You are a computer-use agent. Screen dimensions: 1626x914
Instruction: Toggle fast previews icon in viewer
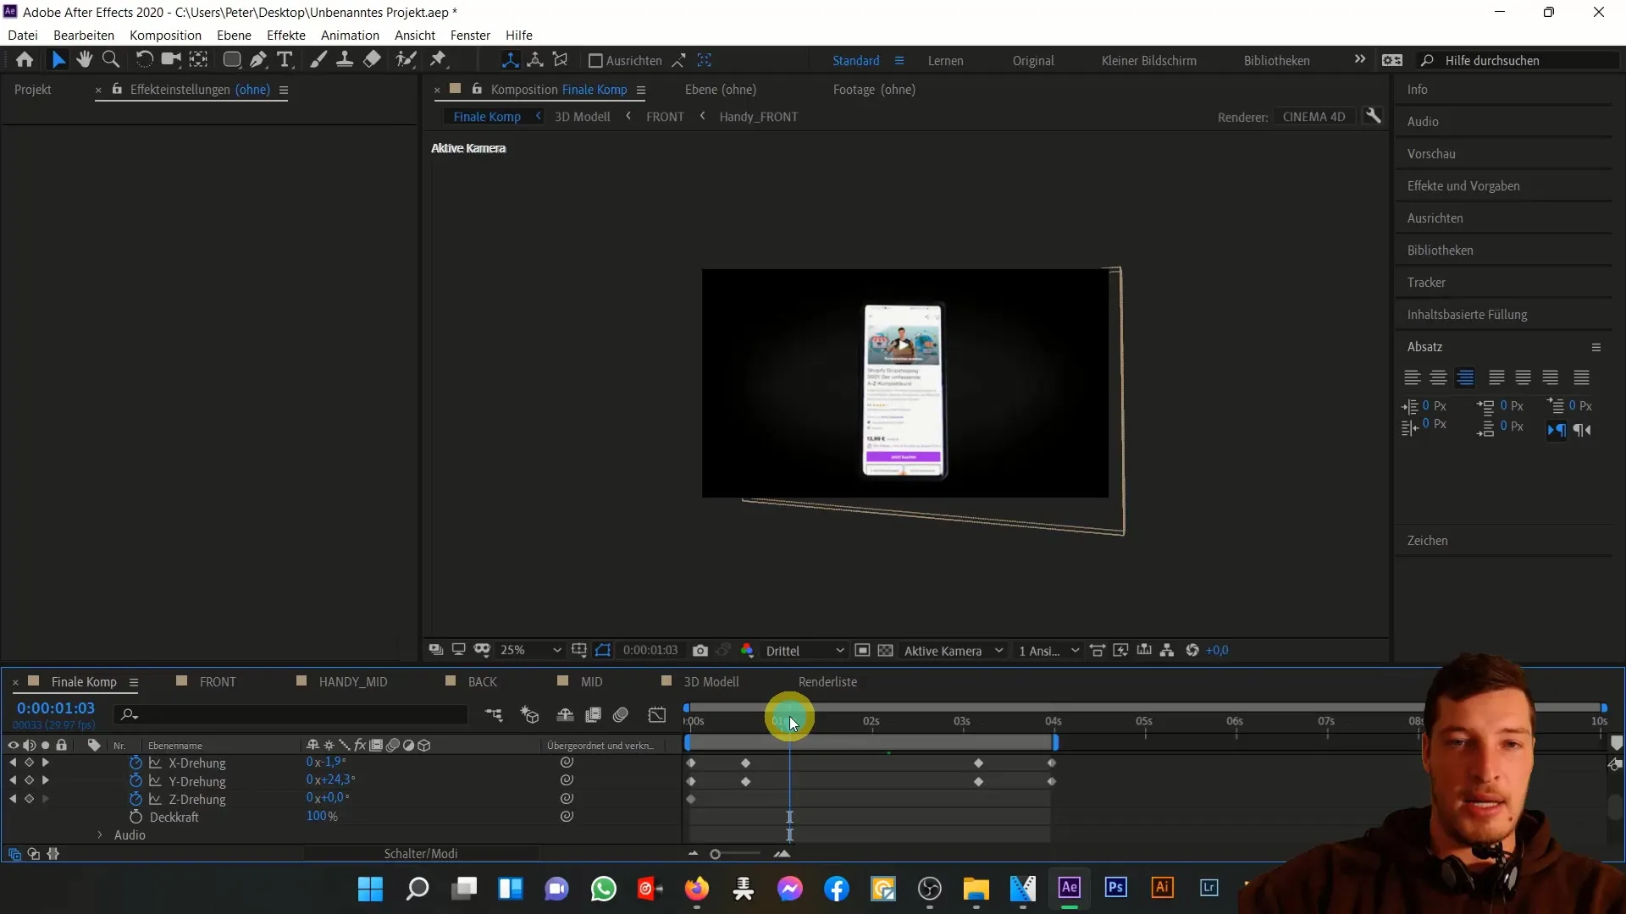coord(1120,651)
